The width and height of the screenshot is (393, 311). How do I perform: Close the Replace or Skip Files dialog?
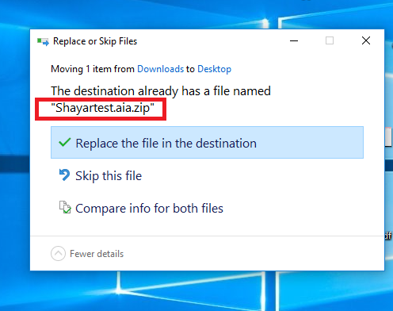coord(366,40)
